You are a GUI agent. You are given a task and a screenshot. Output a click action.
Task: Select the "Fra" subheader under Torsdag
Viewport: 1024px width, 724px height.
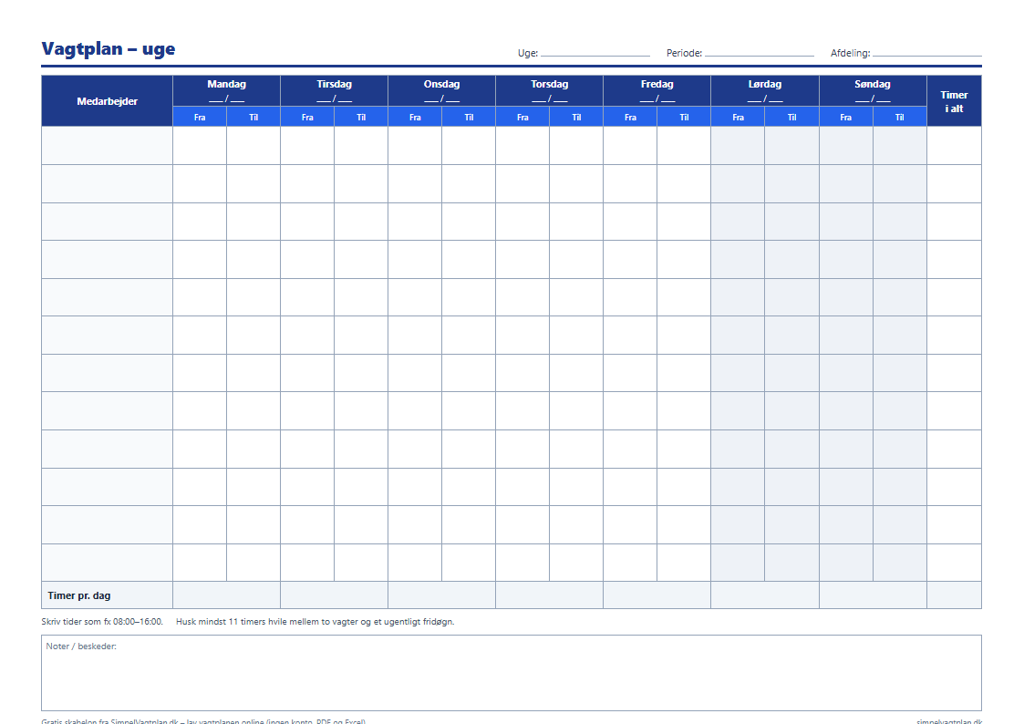(522, 117)
